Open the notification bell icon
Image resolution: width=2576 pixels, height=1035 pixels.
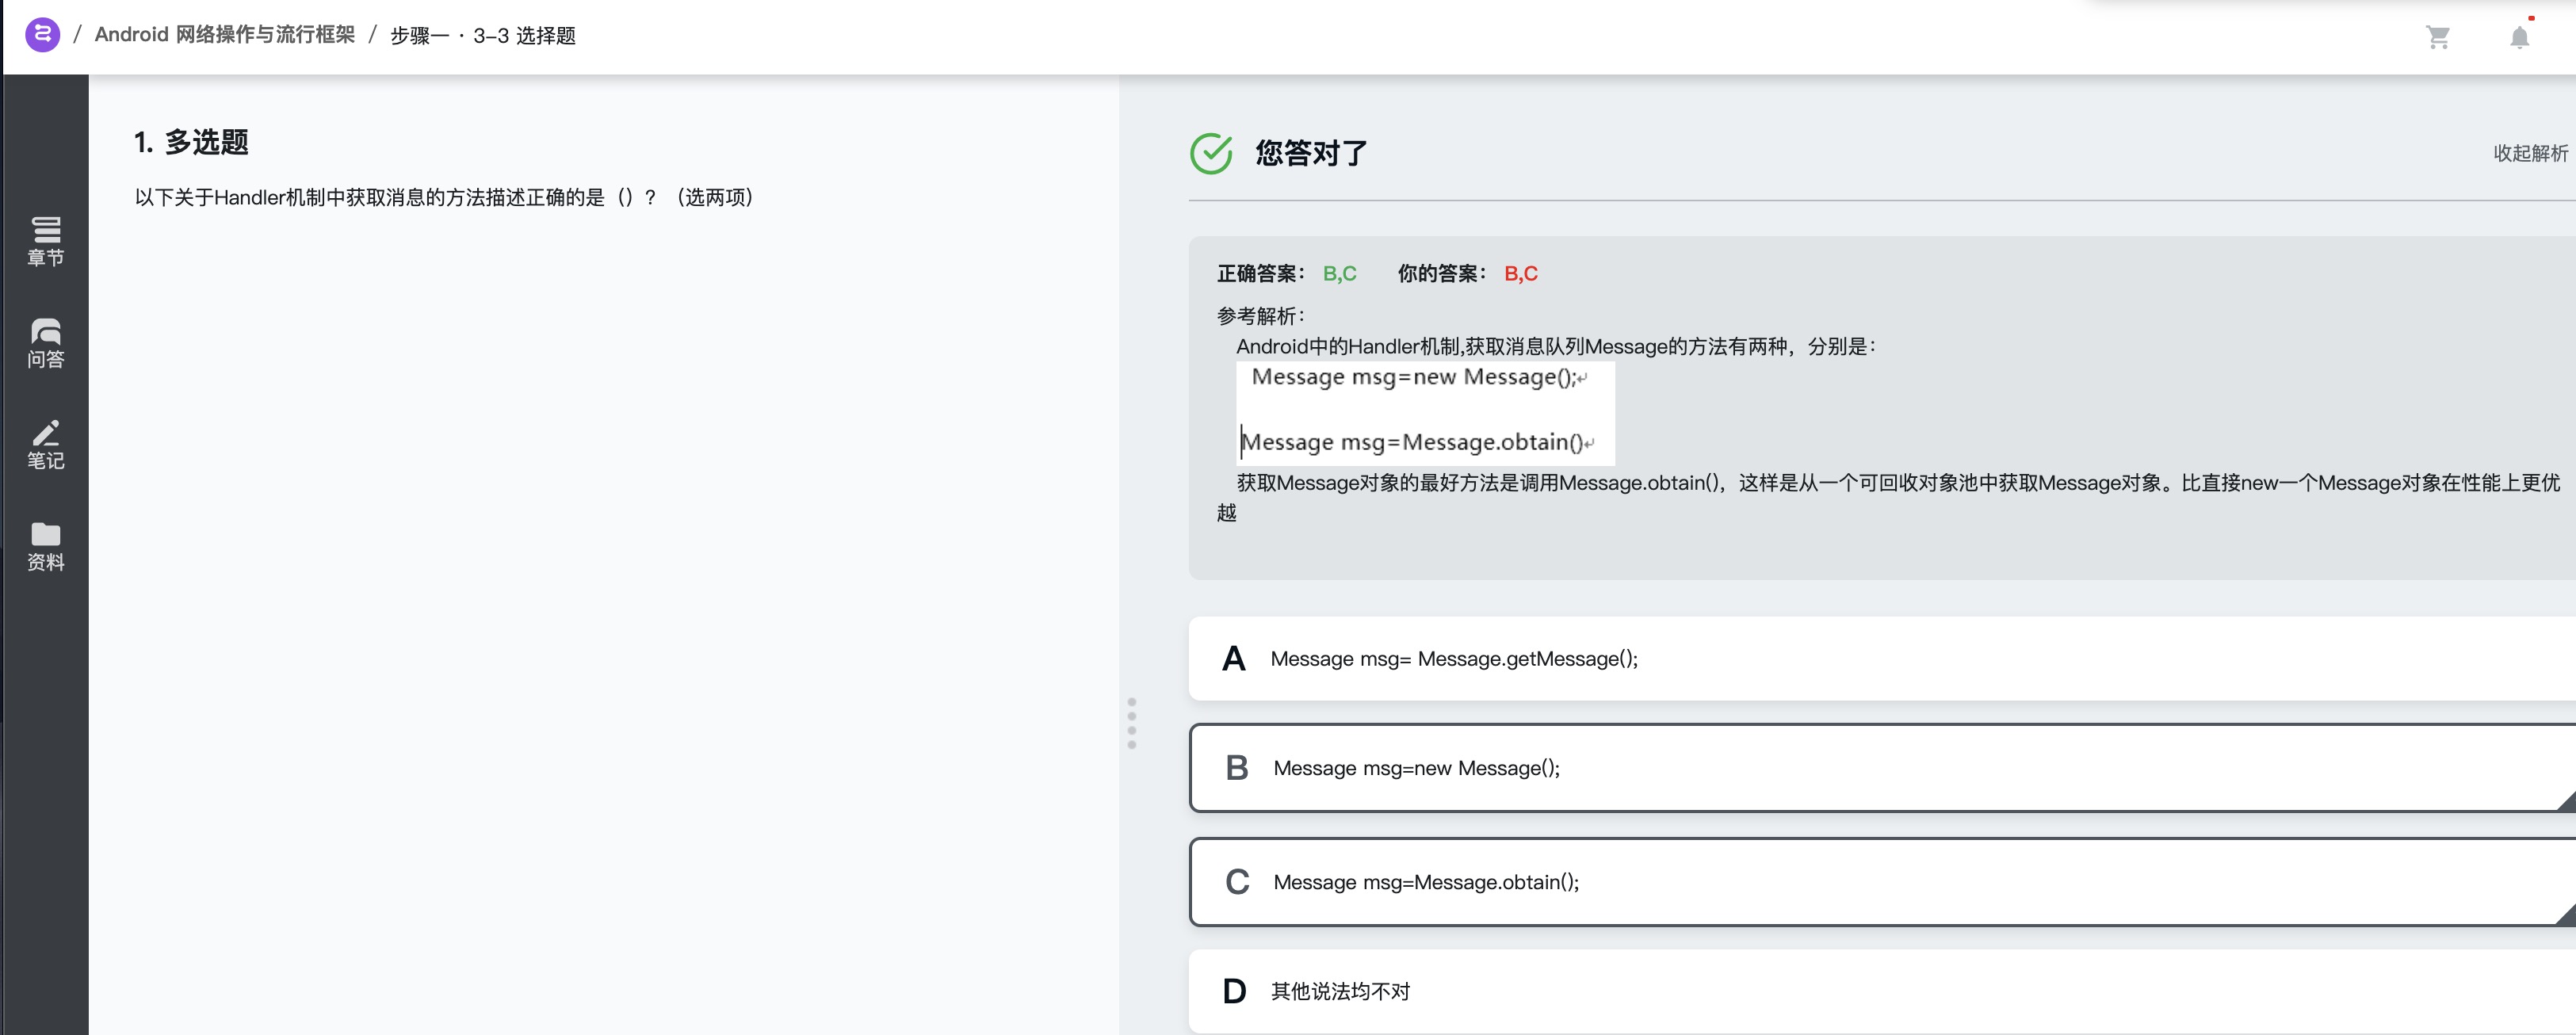[x=2520, y=37]
